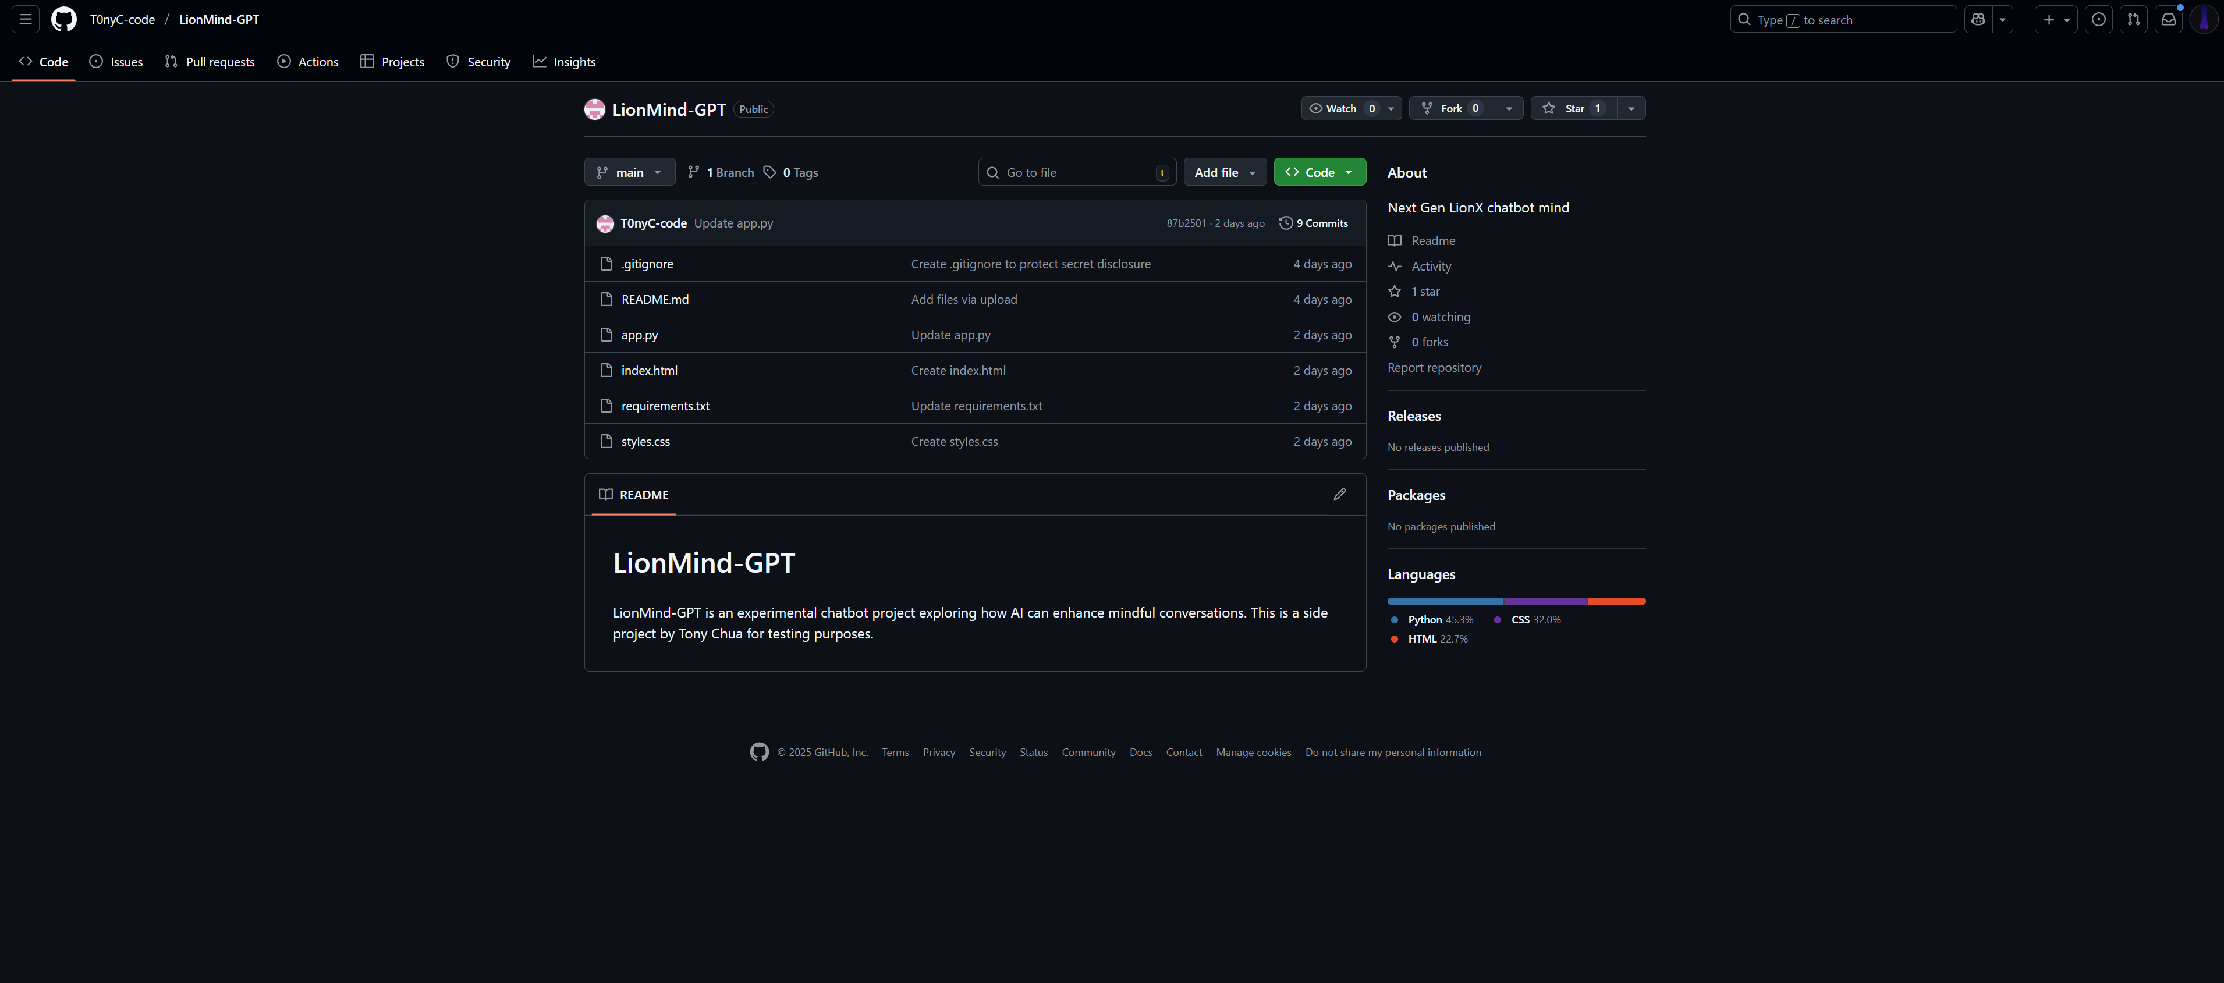Open the Copilot icon in header
This screenshot has width=2224, height=983.
coord(1978,19)
